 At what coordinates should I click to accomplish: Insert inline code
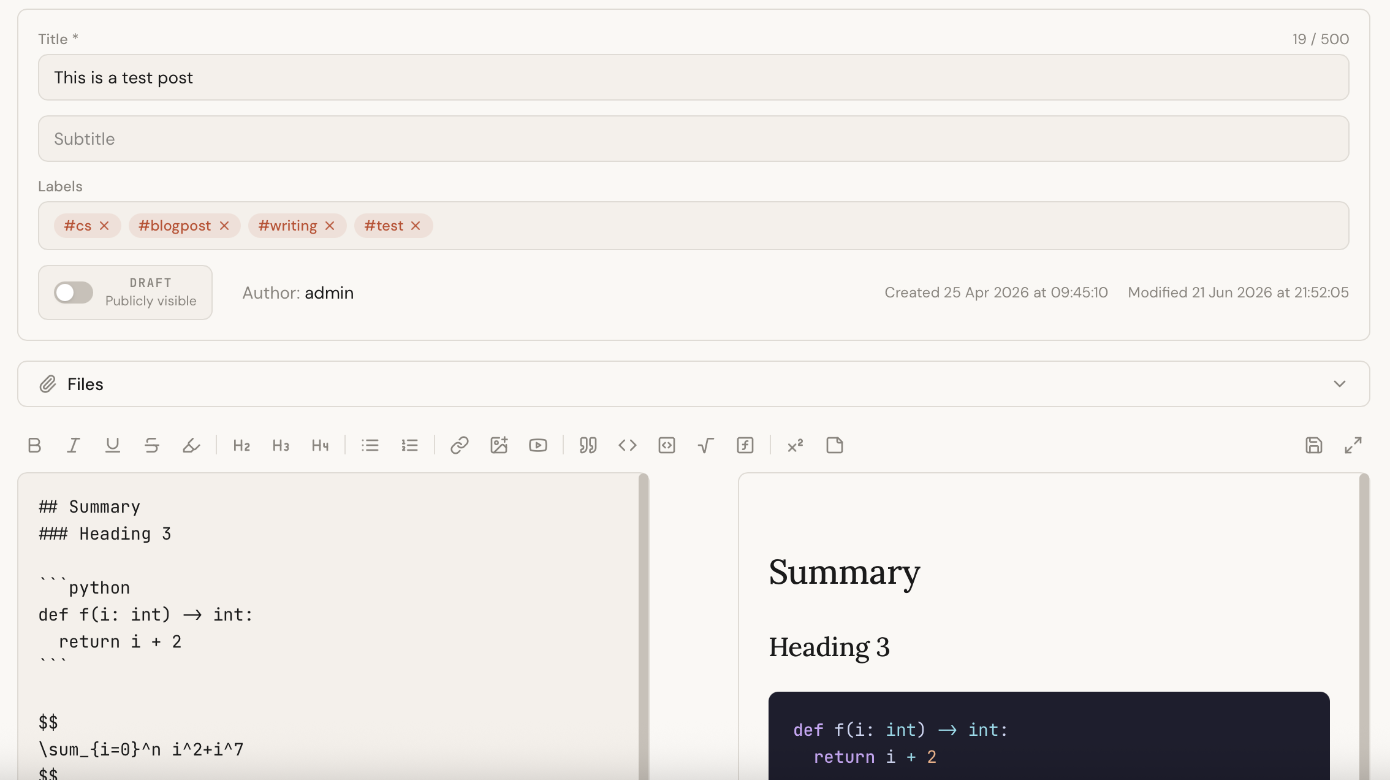tap(628, 445)
